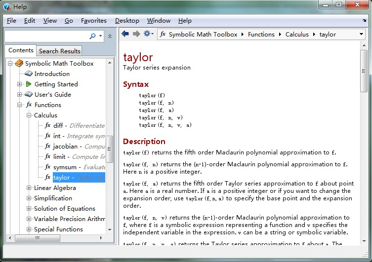
Task: Click the Symbolic Math Toolbox book icon
Action: (x=19, y=63)
